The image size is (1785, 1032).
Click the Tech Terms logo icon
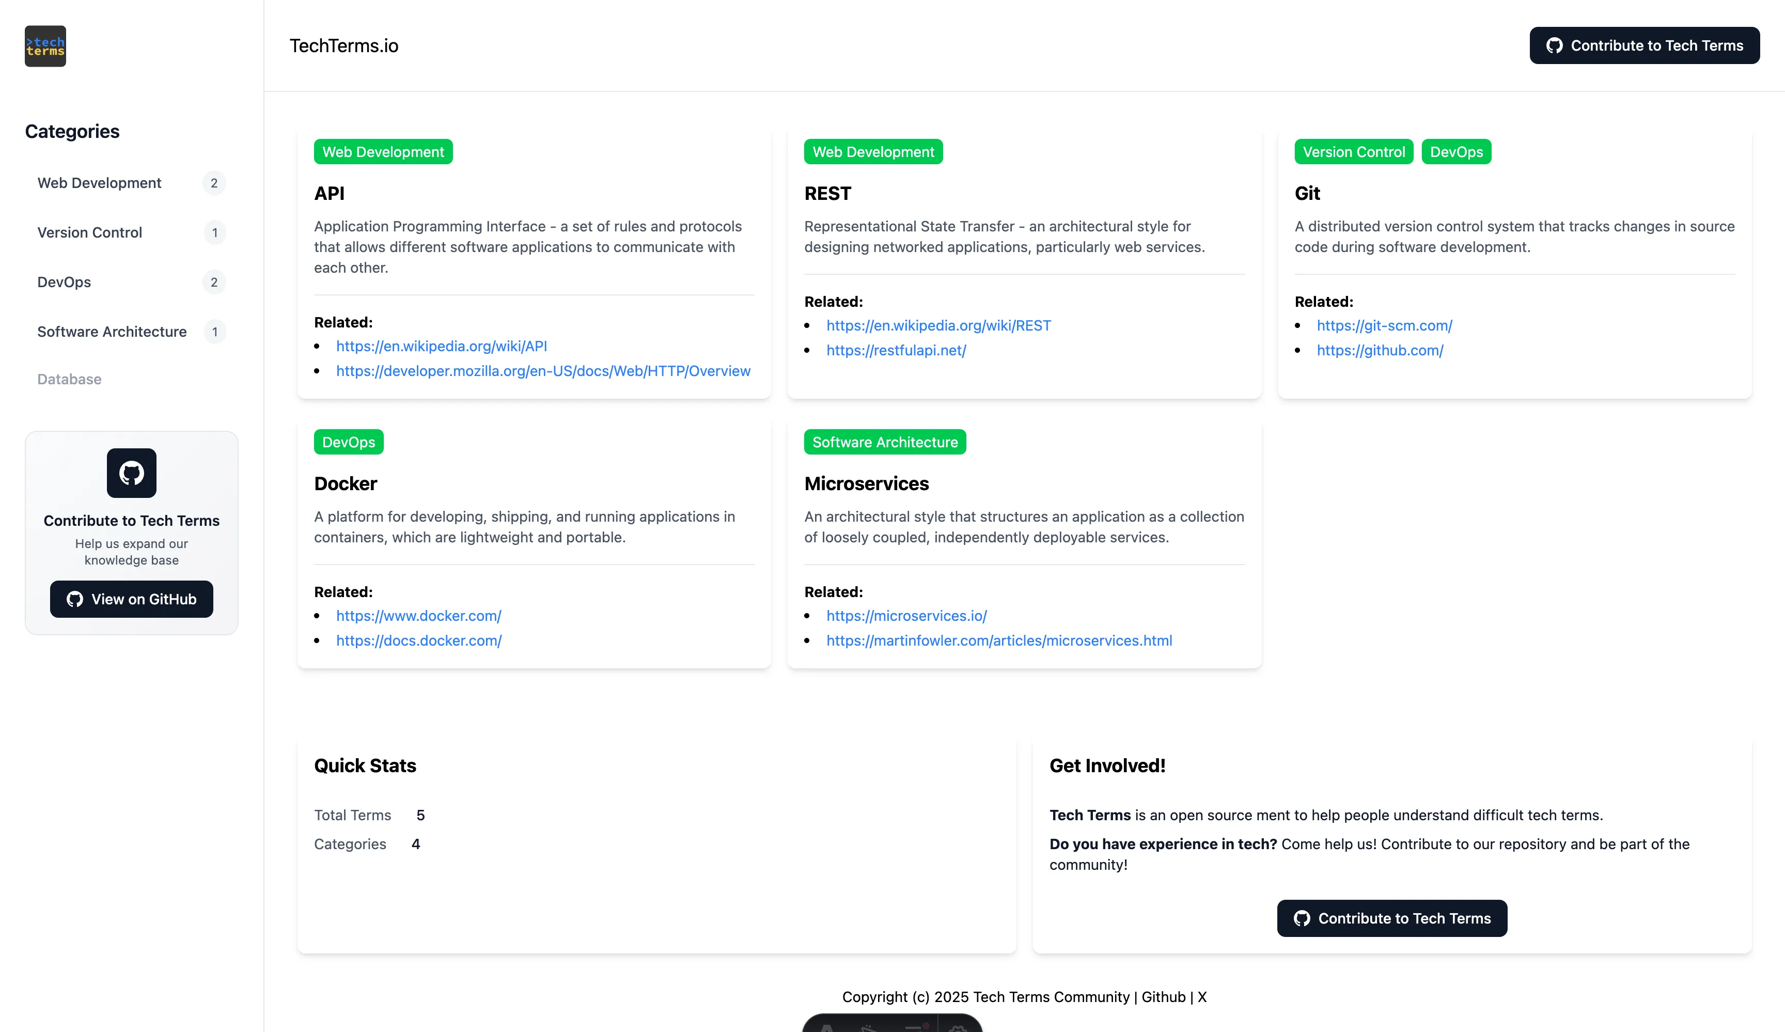point(45,46)
